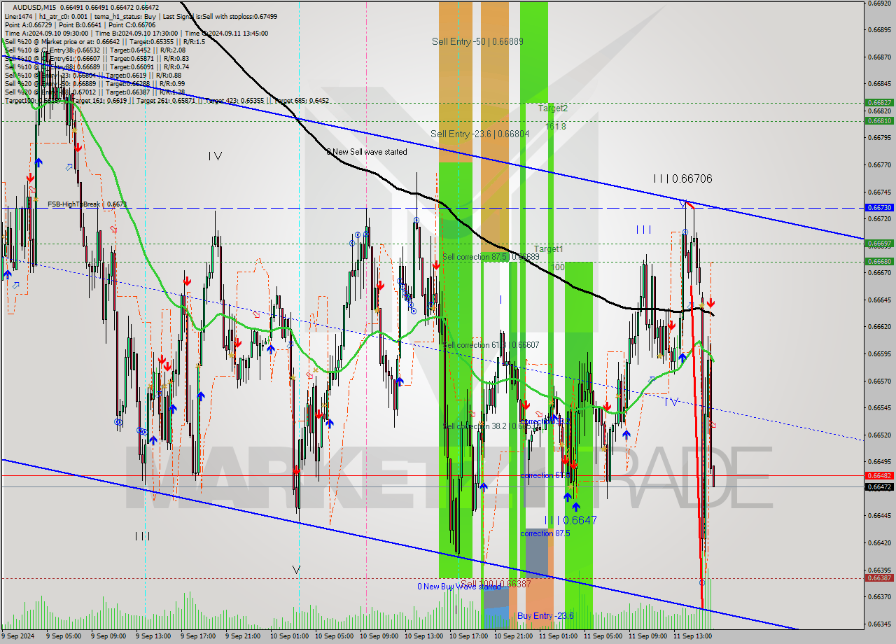The height and width of the screenshot is (644, 896).
Task: Click the blue 'I V' wave label
Action: pos(671,402)
